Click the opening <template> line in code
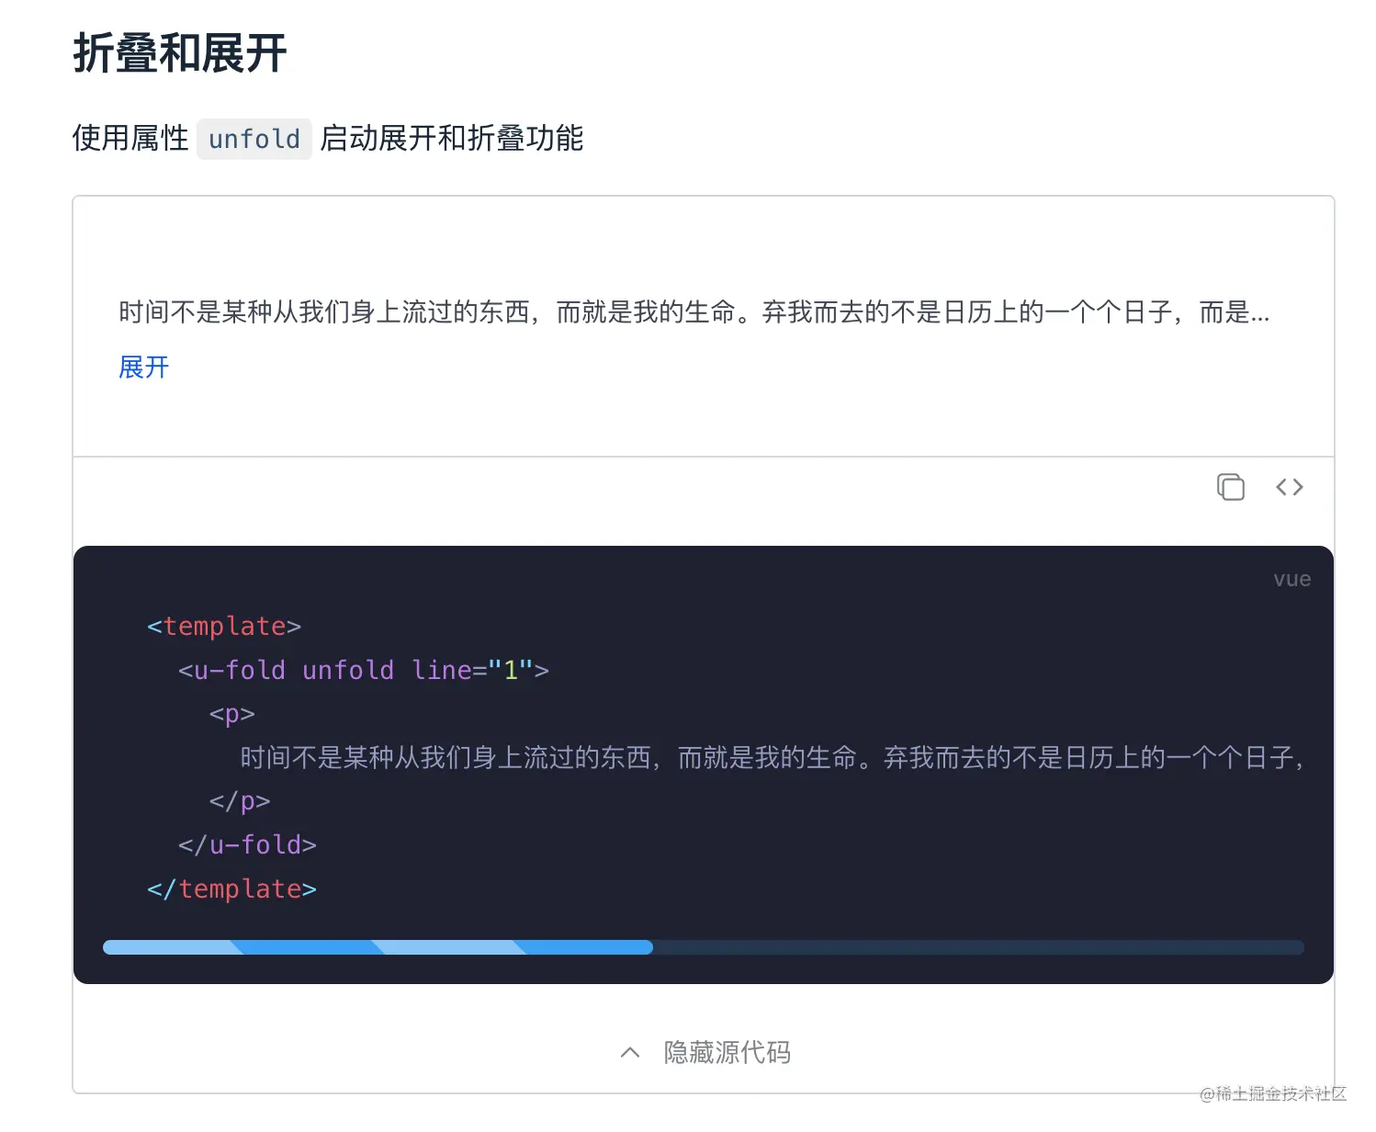1376x1132 pixels. click(224, 626)
